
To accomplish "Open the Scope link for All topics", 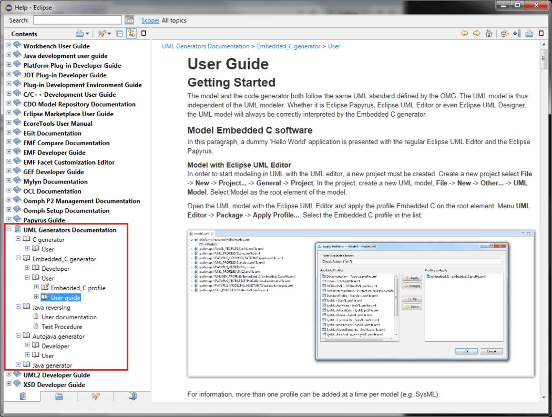I will (x=150, y=20).
